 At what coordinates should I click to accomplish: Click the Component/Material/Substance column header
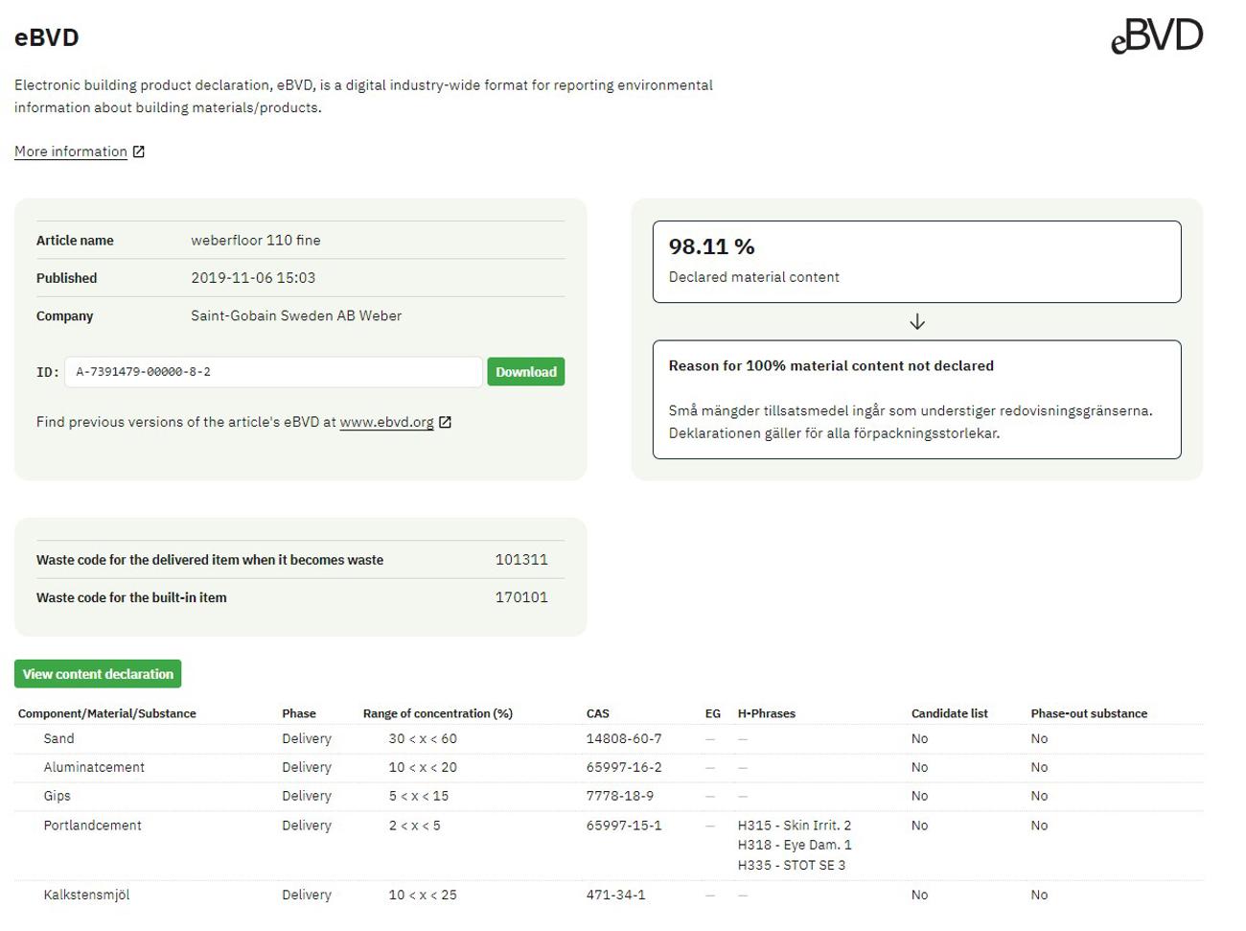[x=106, y=713]
